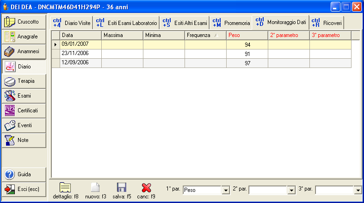
Task: Open the Esami section
Action: pyautogui.click(x=24, y=96)
